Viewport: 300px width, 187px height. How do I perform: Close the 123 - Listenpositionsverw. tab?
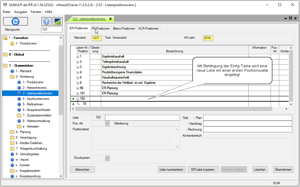110,19
